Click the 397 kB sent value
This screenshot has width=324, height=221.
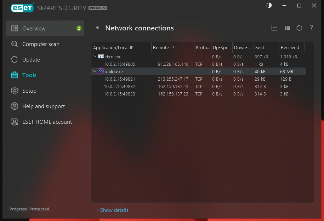[x=261, y=57]
